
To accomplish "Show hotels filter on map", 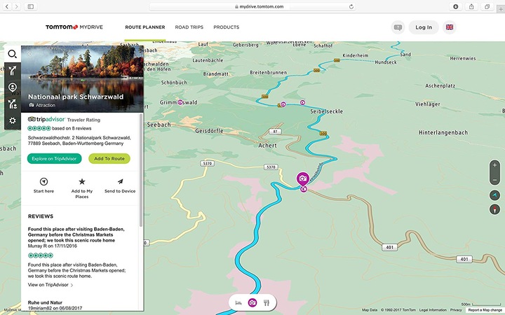I will pos(238,303).
